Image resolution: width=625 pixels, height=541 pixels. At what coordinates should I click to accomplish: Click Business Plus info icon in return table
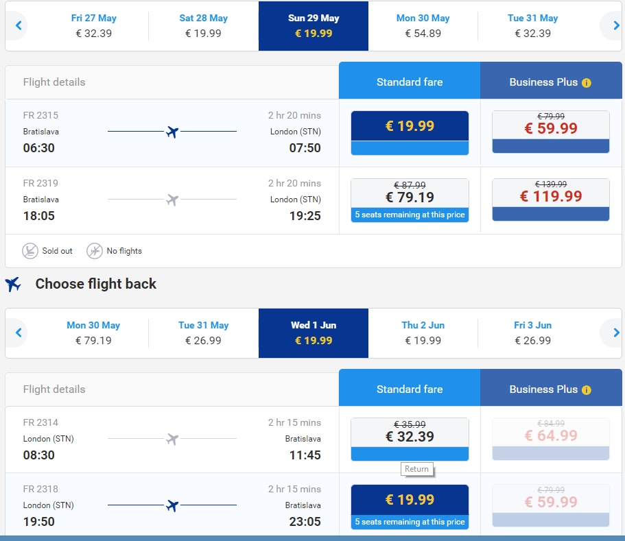tap(587, 390)
